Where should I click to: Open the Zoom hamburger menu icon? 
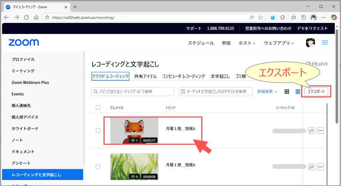coord(325,43)
